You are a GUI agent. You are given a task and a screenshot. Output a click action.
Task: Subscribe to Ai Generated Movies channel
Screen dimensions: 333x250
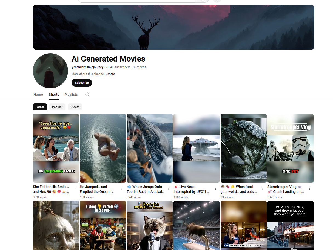coord(82,83)
